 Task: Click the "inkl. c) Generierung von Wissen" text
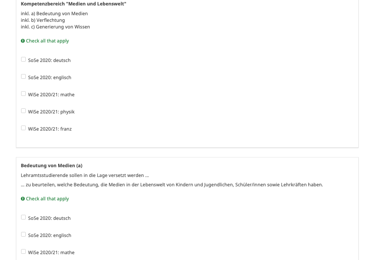[x=55, y=27]
